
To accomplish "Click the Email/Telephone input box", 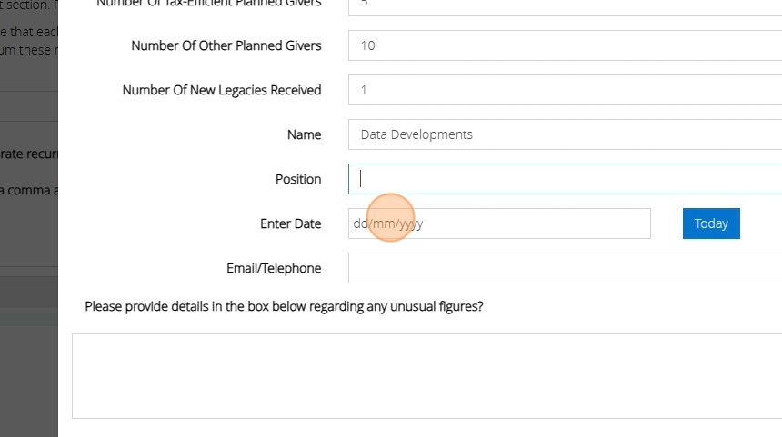I will [x=564, y=268].
